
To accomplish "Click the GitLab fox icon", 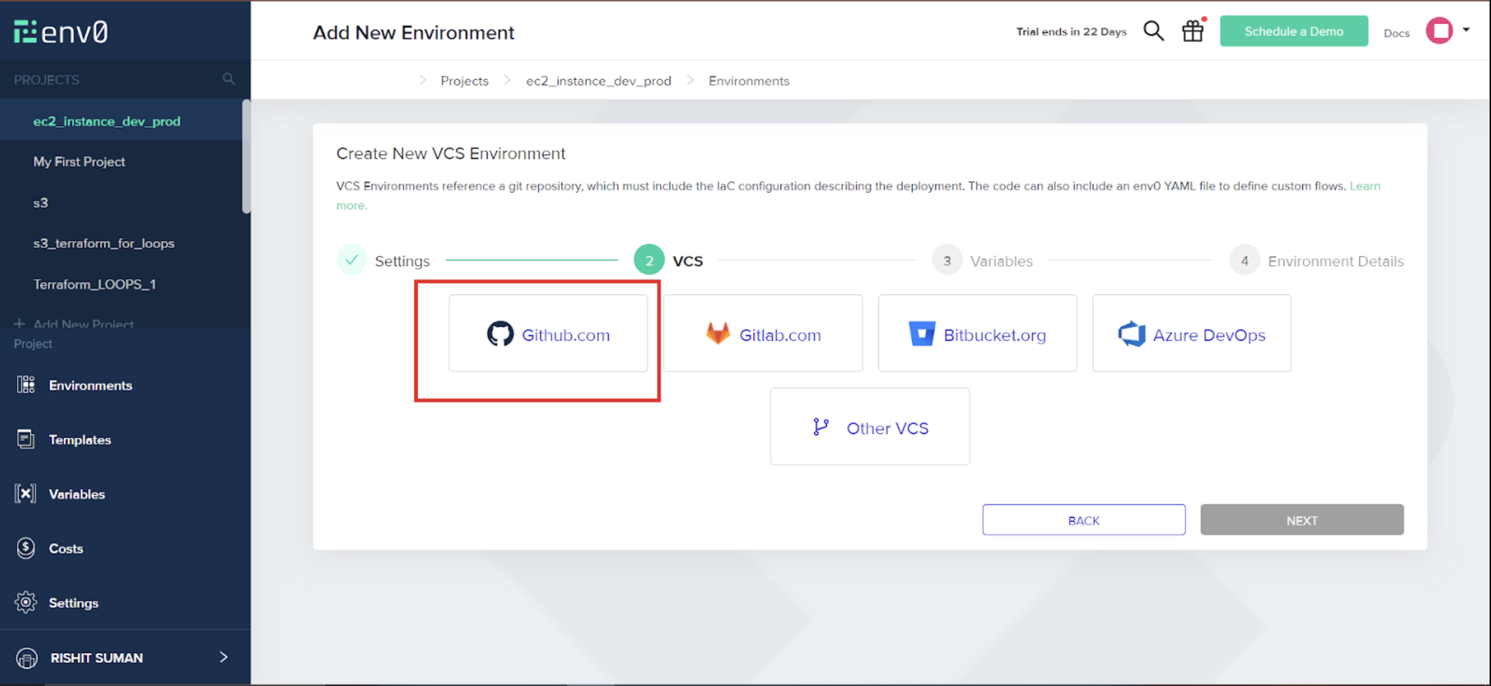I will coord(718,333).
